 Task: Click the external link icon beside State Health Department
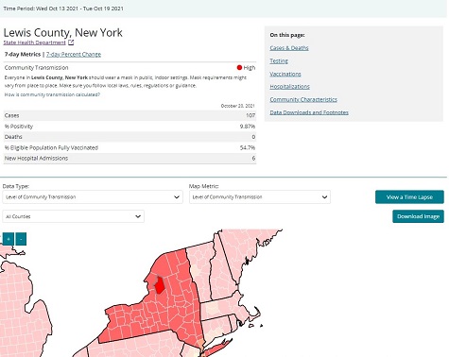[x=71, y=42]
